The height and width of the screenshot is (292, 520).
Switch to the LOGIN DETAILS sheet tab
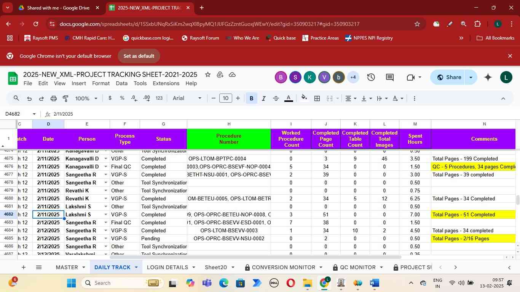point(167,267)
